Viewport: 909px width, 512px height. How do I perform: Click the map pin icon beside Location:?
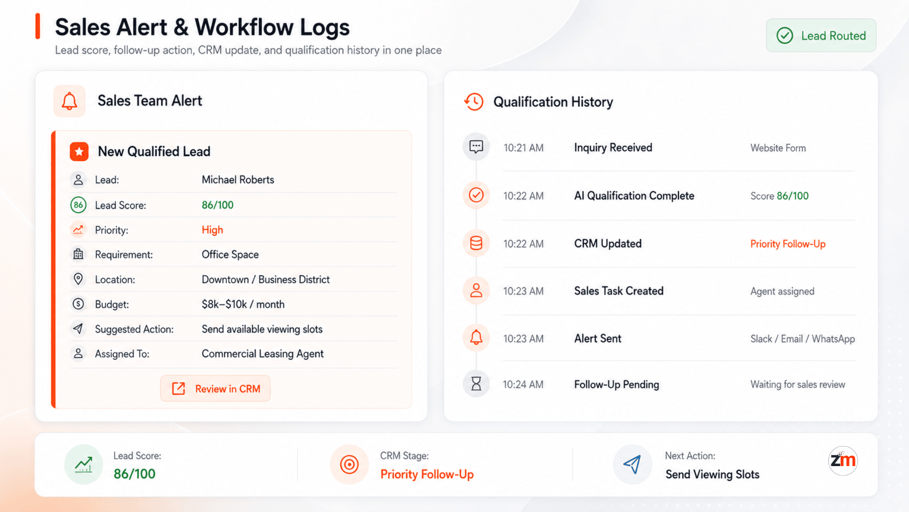78,279
